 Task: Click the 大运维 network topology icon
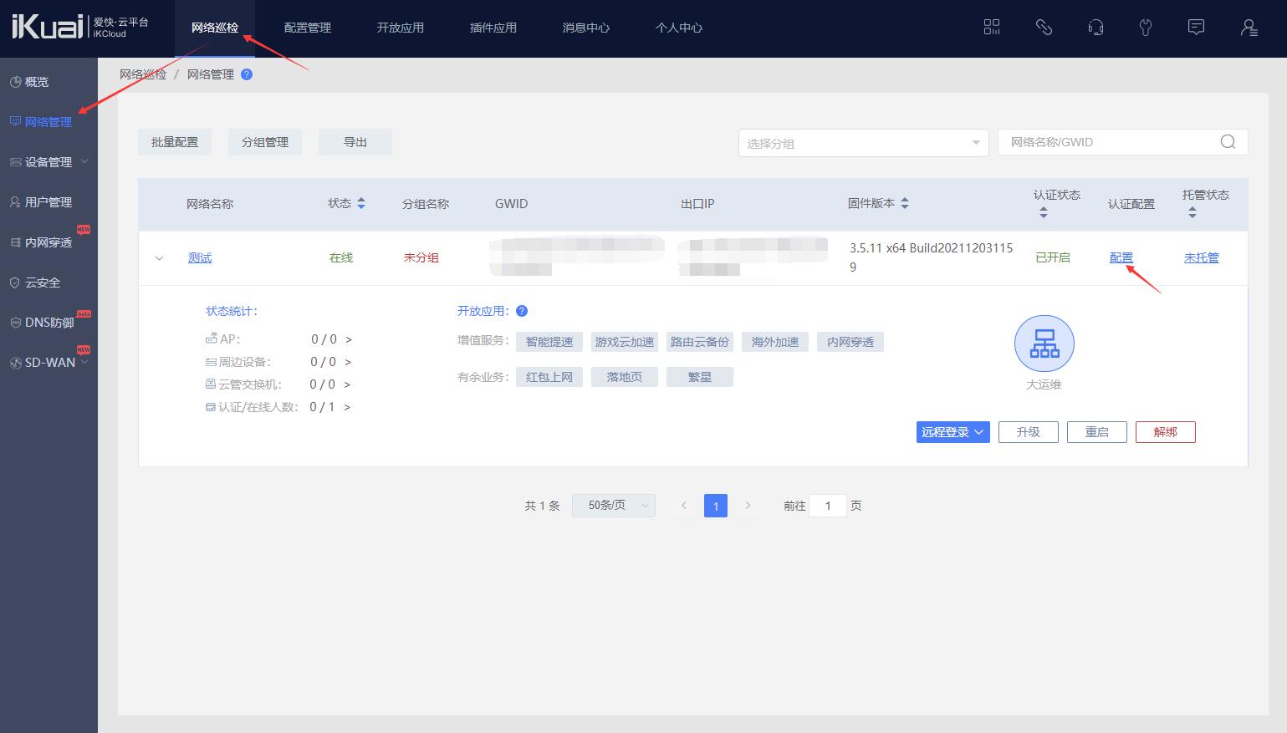pos(1044,343)
